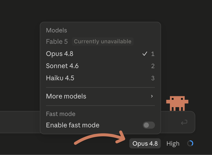Screen dimensions: 212x155
Task: Expand the More models submenu
Action: coord(100,96)
